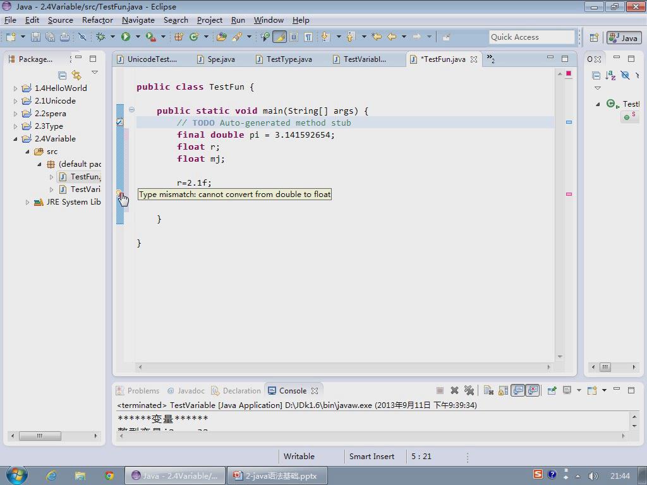
Task: Open the Windows Start menu
Action: click(16, 475)
